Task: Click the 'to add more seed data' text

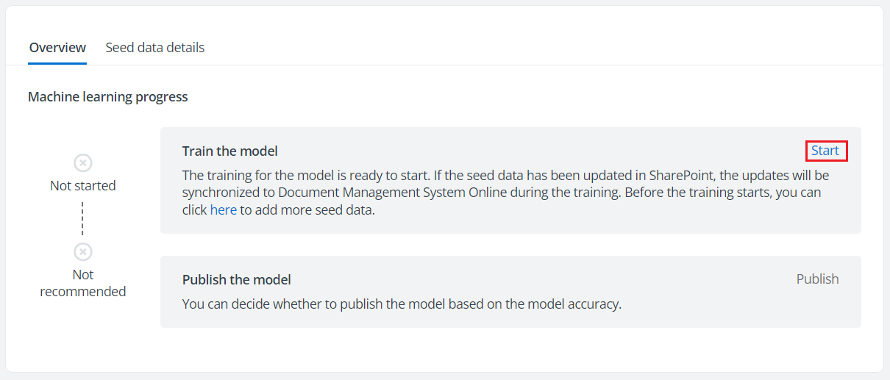Action: (307, 209)
